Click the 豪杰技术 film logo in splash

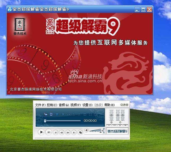[x=20, y=26]
